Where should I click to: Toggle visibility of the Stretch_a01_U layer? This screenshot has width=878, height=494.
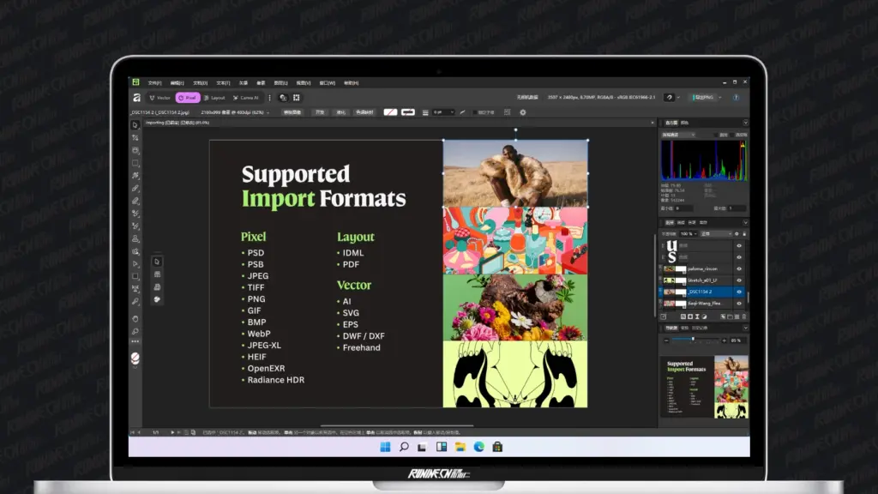point(738,280)
